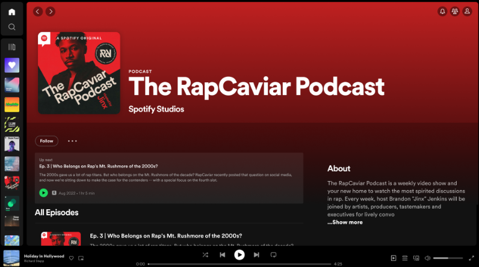479x267 pixels.
Task: Open Connect to a device
Action: coord(416,258)
